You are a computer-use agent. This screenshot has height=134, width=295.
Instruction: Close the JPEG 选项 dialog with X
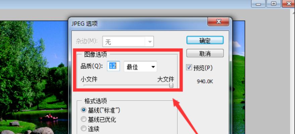(218, 22)
